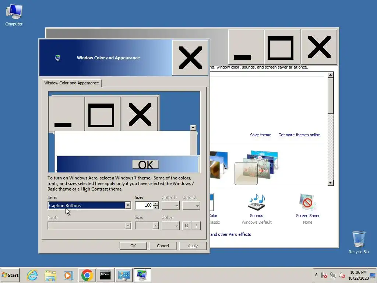Click the Save theme link
The height and width of the screenshot is (283, 377).
point(260,135)
